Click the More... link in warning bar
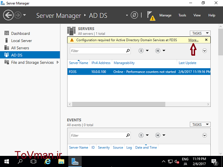223x167 pixels. (x=193, y=40)
